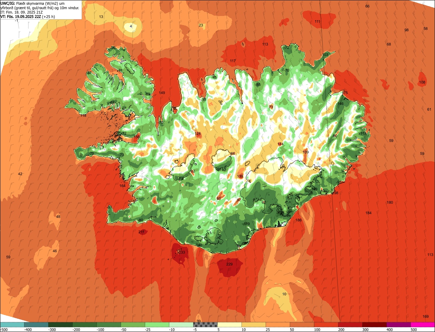Click the flux value 140 on the map

coord(199,245)
